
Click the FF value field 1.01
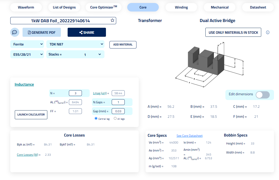coord(75,111)
